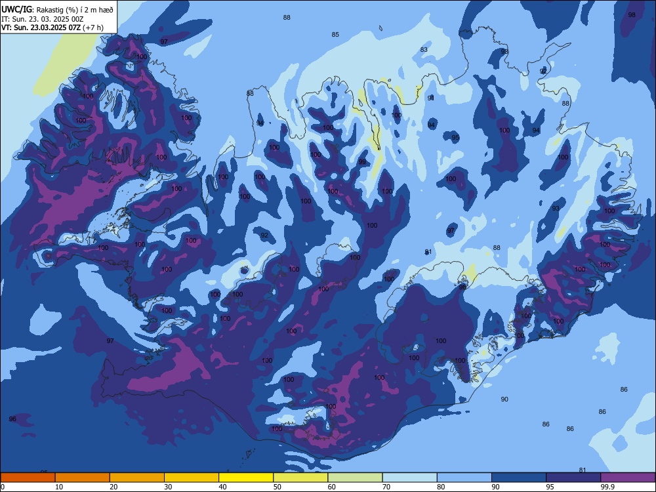Click the legend tick label '50'
The width and height of the screenshot is (656, 492).
coord(277,487)
